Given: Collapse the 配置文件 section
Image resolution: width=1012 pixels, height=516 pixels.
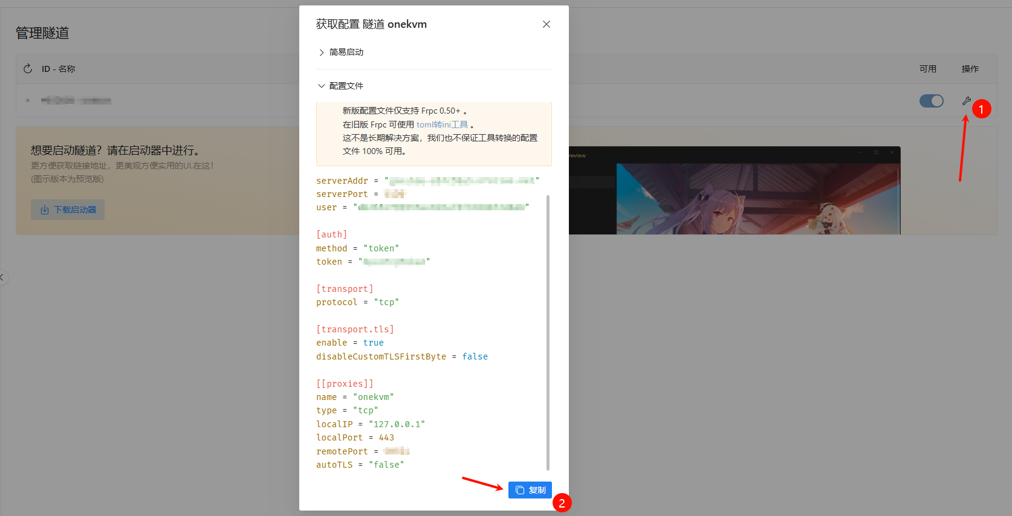Looking at the screenshot, I should [346, 86].
